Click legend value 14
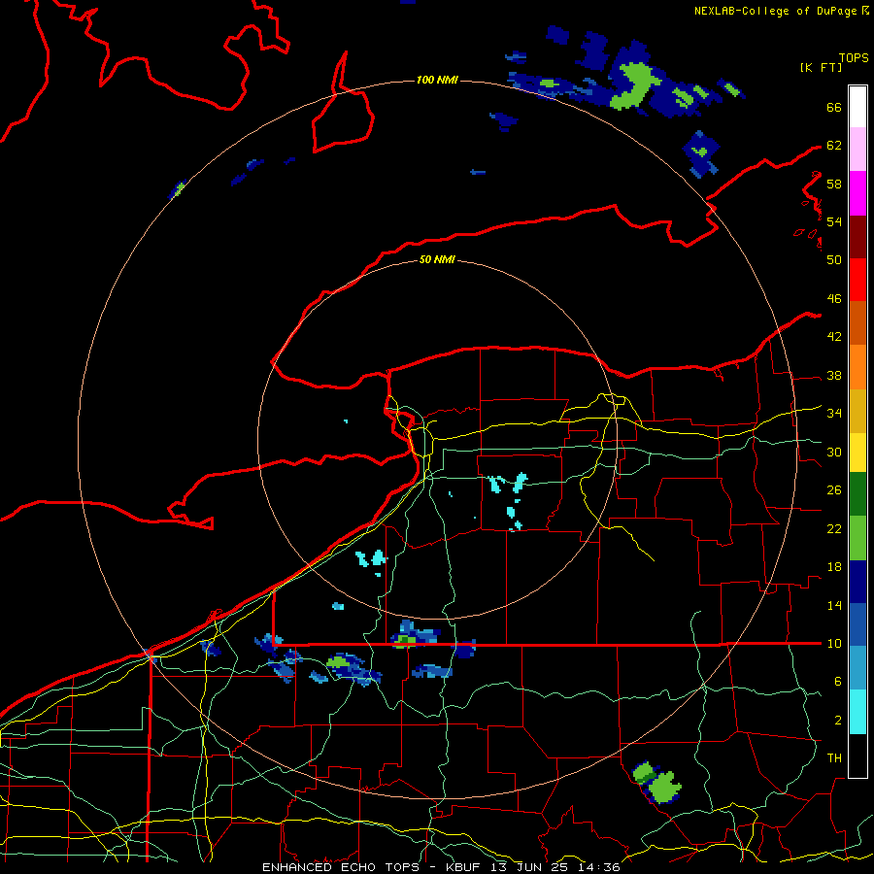Image resolution: width=874 pixels, height=874 pixels. click(x=834, y=605)
